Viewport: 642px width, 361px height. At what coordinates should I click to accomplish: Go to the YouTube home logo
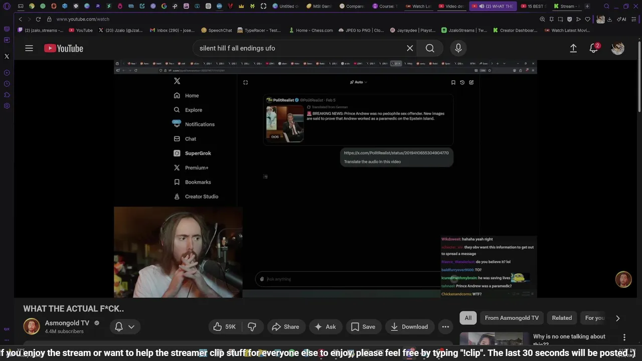tap(63, 48)
